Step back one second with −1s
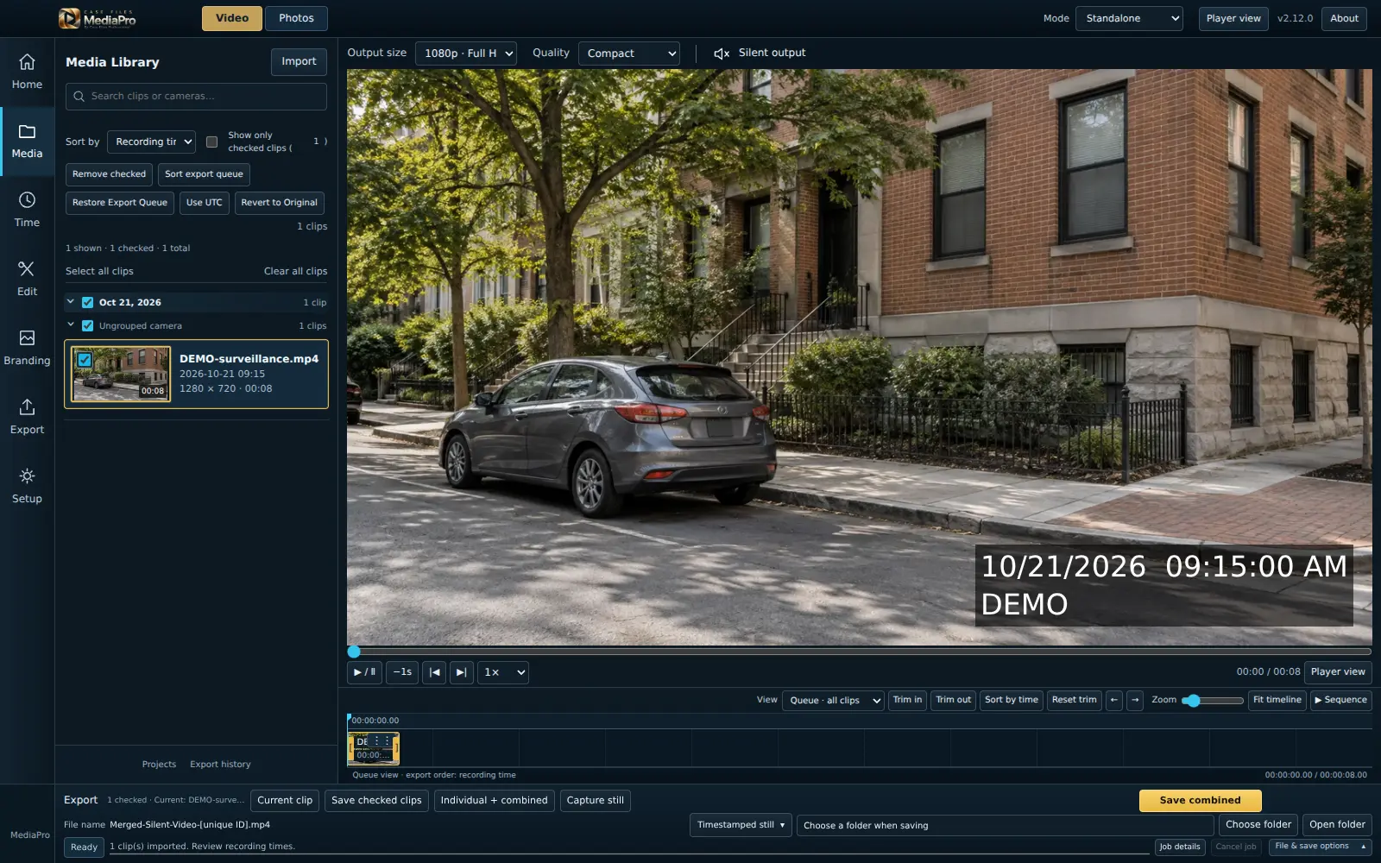This screenshot has height=863, width=1381. pyautogui.click(x=402, y=672)
